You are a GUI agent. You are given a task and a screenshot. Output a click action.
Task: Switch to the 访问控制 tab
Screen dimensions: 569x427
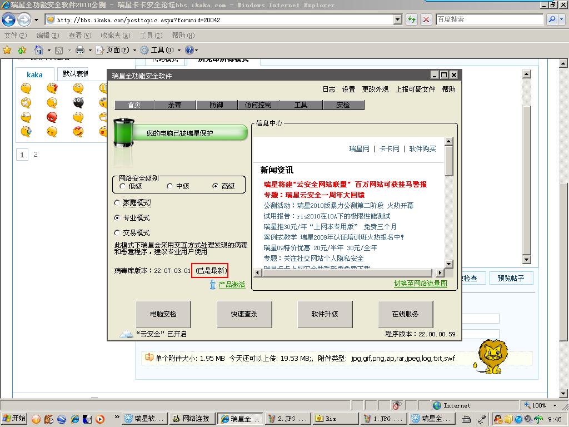point(258,105)
